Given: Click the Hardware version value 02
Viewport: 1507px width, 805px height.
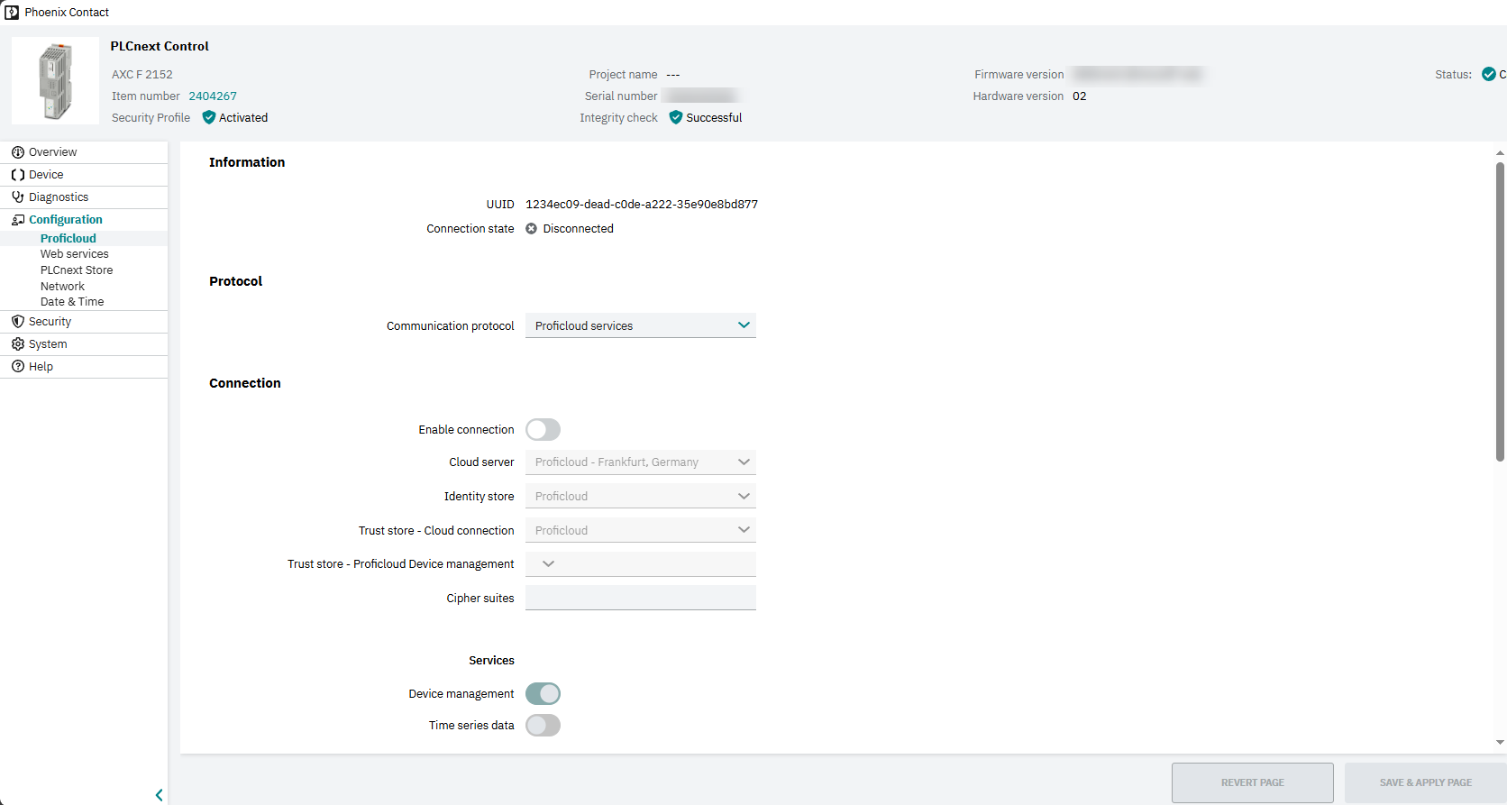Looking at the screenshot, I should pyautogui.click(x=1080, y=96).
